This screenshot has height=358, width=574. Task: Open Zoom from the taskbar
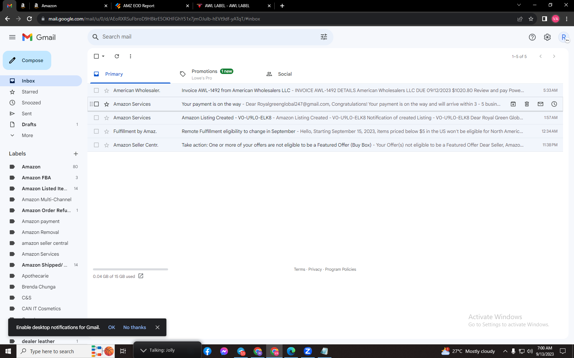click(308, 351)
